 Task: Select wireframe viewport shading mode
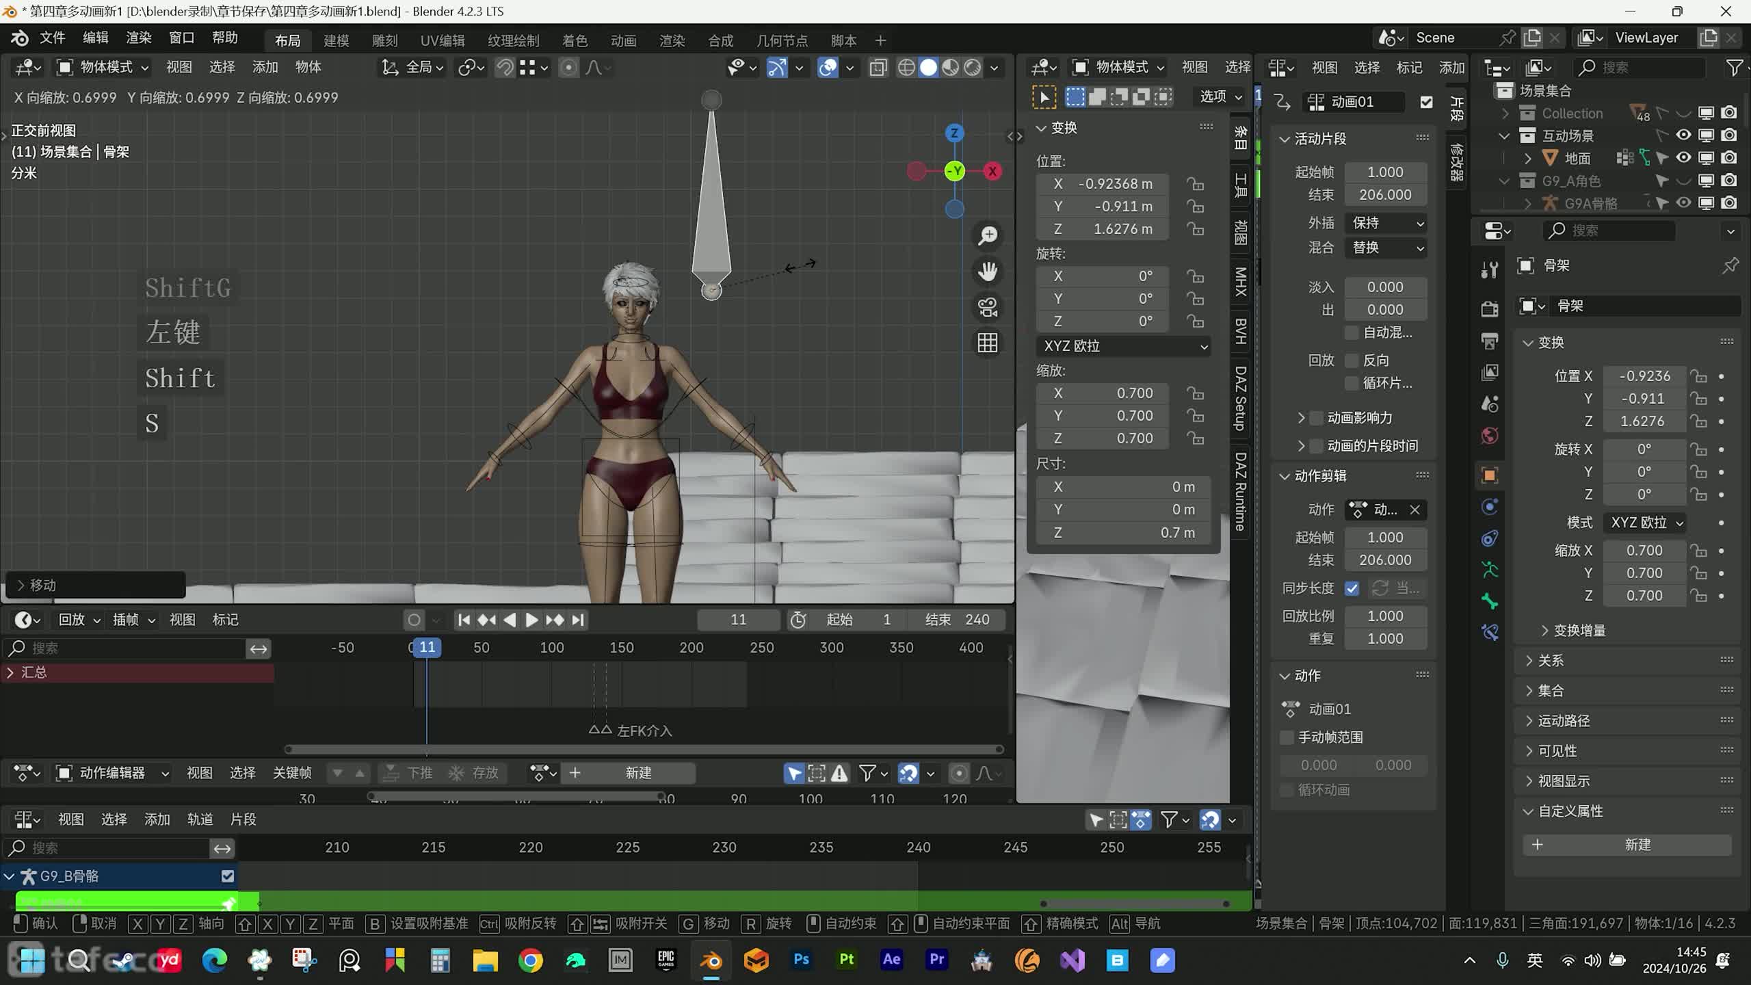906,67
